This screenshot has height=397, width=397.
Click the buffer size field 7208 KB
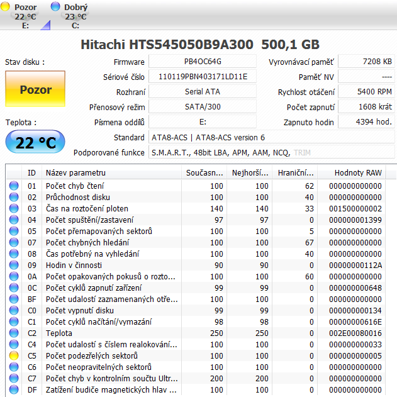point(367,62)
